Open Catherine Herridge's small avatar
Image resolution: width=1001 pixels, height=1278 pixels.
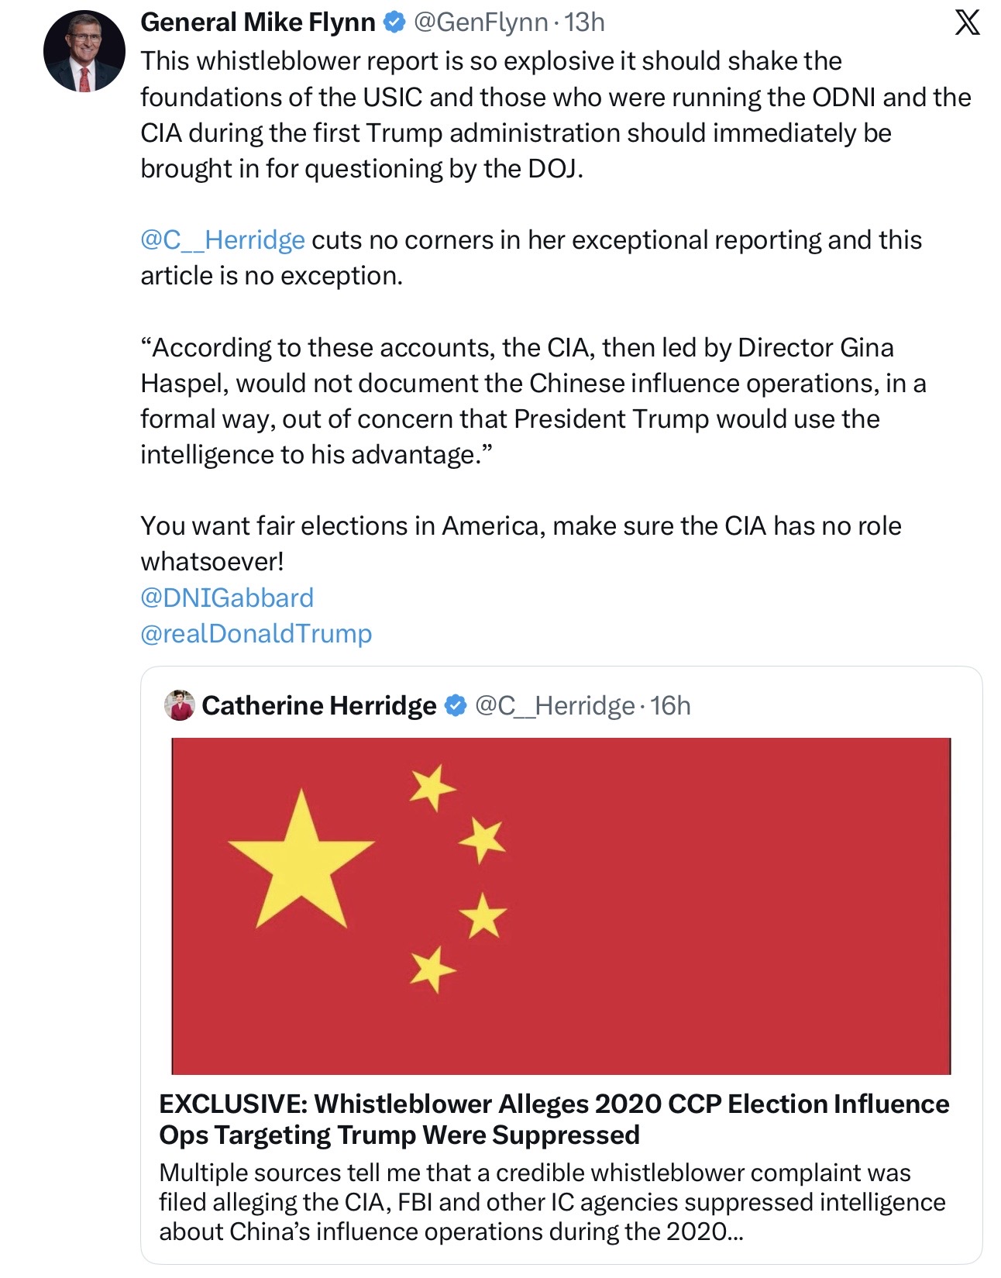click(180, 705)
